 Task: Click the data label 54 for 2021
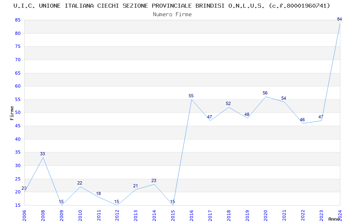pyautogui.click(x=283, y=98)
